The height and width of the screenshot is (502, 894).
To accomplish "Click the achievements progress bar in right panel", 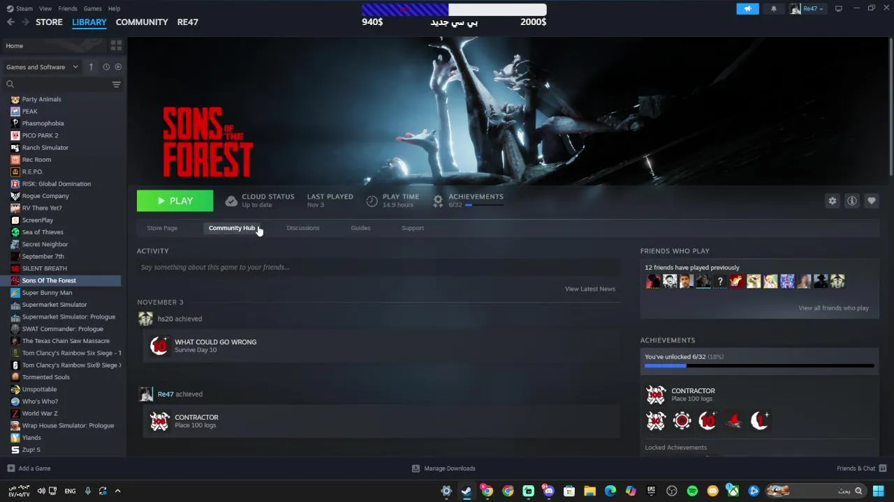I will point(759,365).
